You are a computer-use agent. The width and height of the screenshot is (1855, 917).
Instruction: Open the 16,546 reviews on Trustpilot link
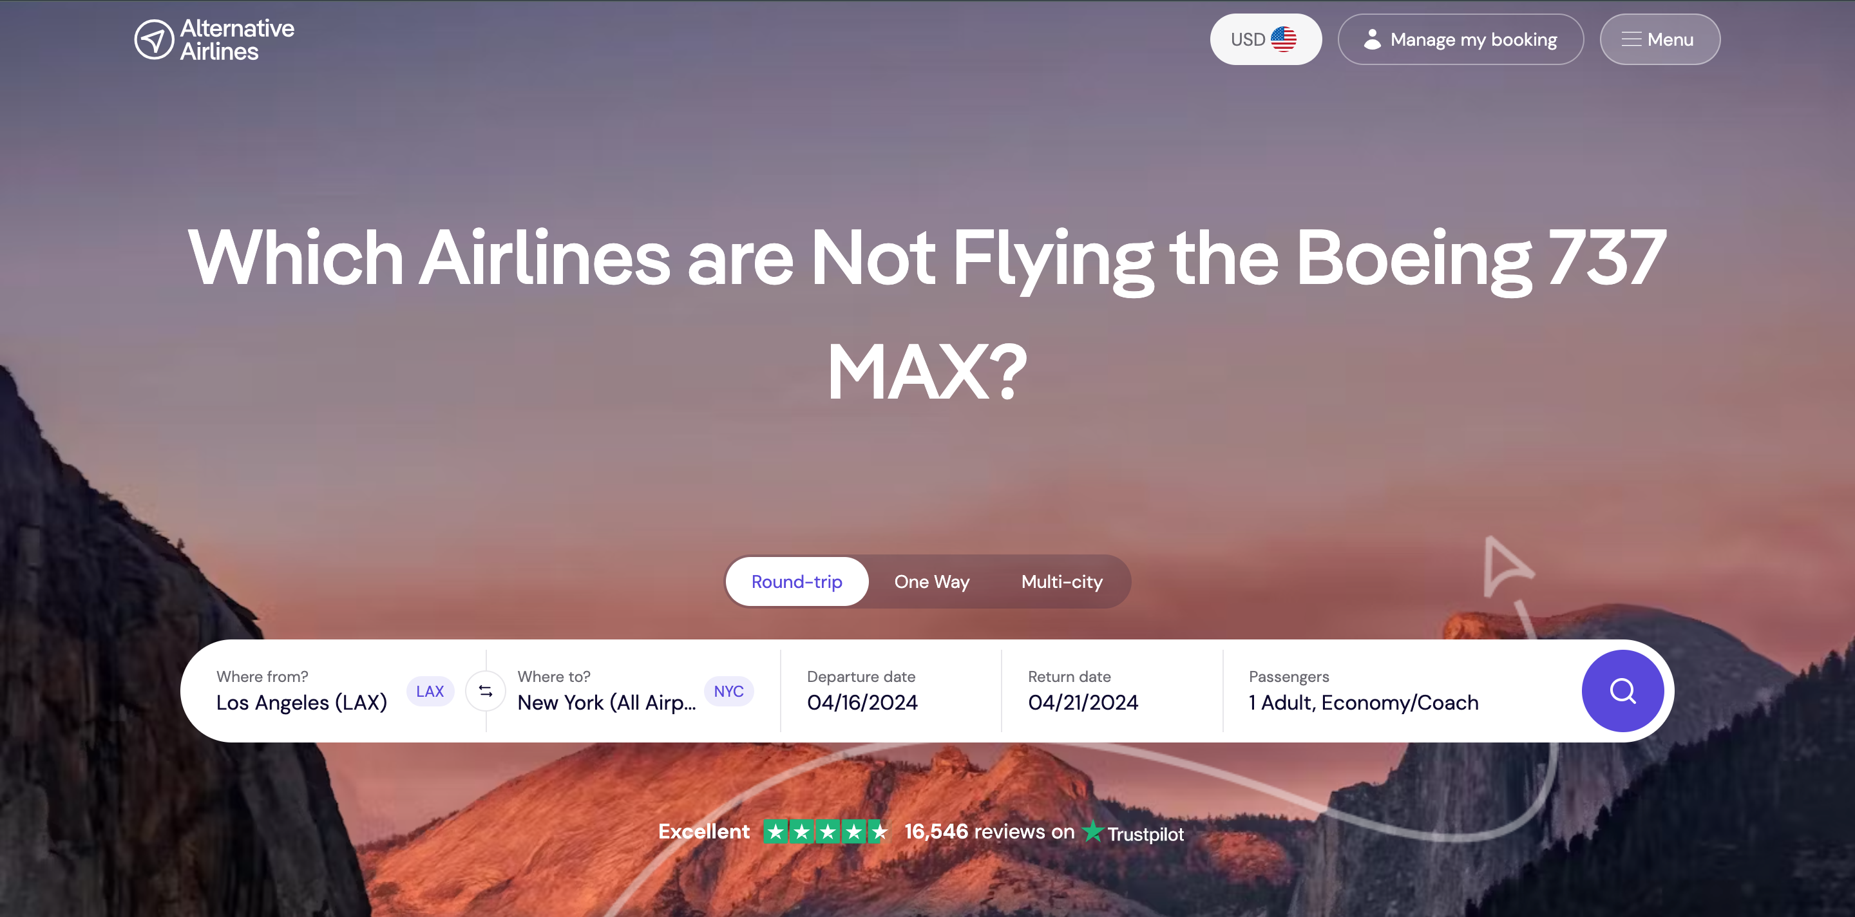(x=1043, y=832)
